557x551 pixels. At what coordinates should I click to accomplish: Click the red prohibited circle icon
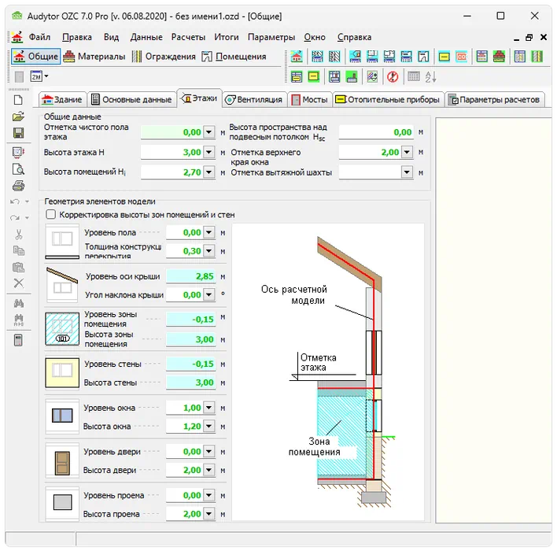(393, 76)
